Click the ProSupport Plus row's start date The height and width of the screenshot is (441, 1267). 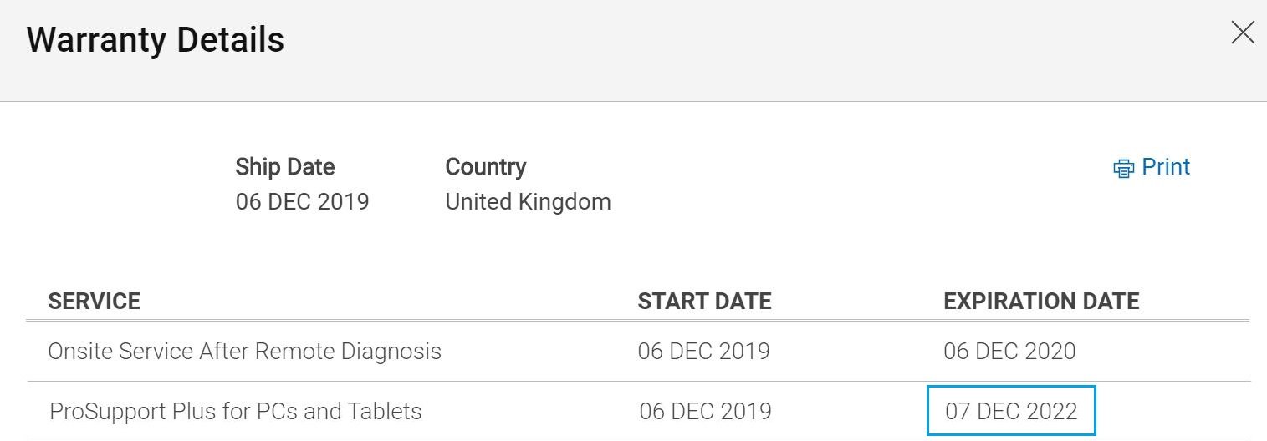(705, 411)
